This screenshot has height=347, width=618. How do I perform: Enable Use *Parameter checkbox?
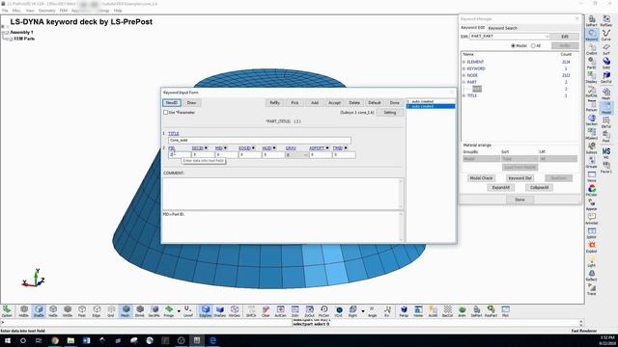pyautogui.click(x=165, y=113)
